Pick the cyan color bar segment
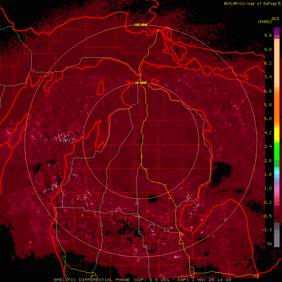Image resolution: width=282 pixels, height=282 pixels. (x=277, y=172)
